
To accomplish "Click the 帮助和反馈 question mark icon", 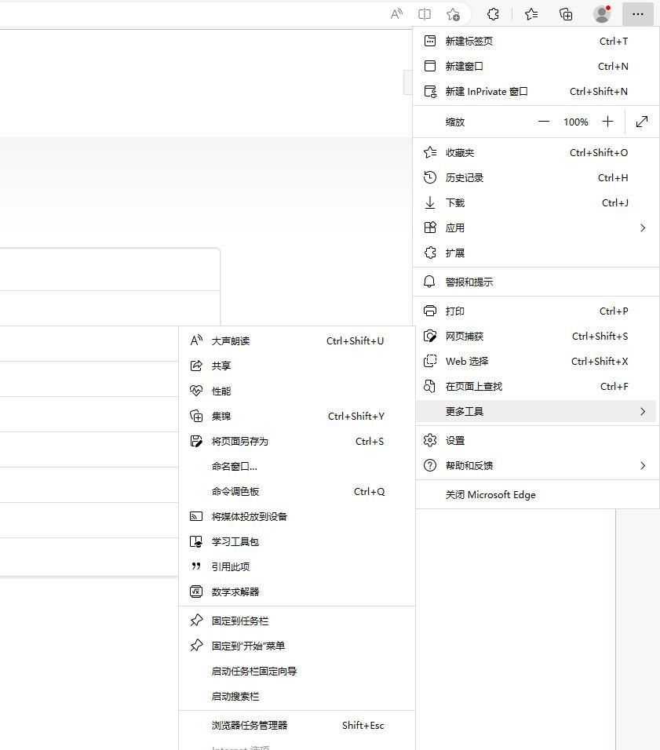I will [430, 465].
